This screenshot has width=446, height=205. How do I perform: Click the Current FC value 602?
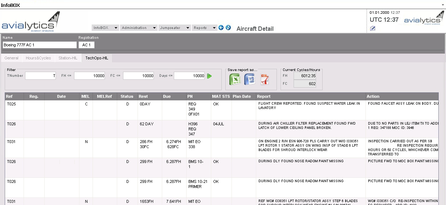tap(304, 84)
